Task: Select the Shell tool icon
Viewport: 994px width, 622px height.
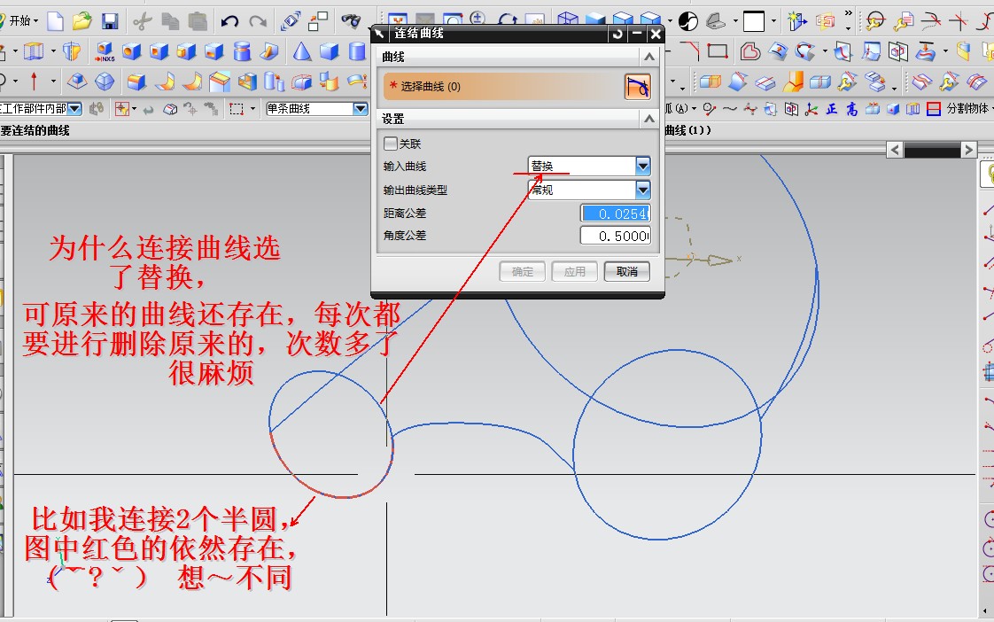Action: pyautogui.click(x=246, y=82)
